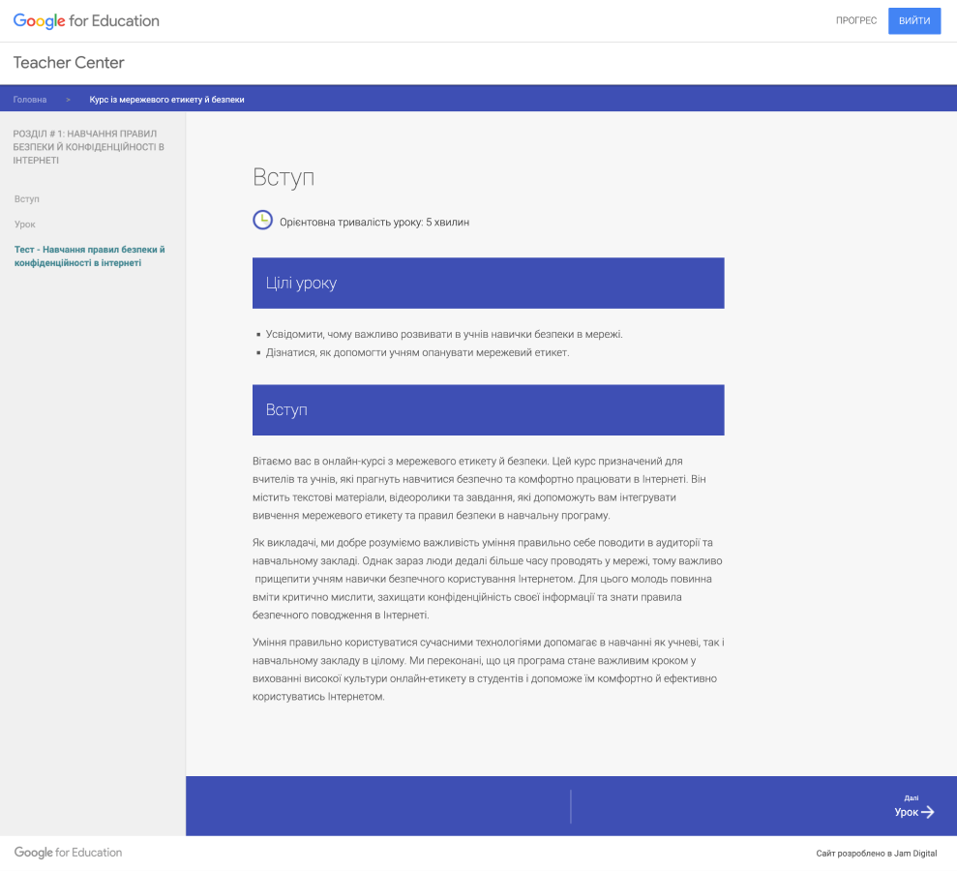
Task: Click the Цілі уроку section banner
Action: point(488,283)
